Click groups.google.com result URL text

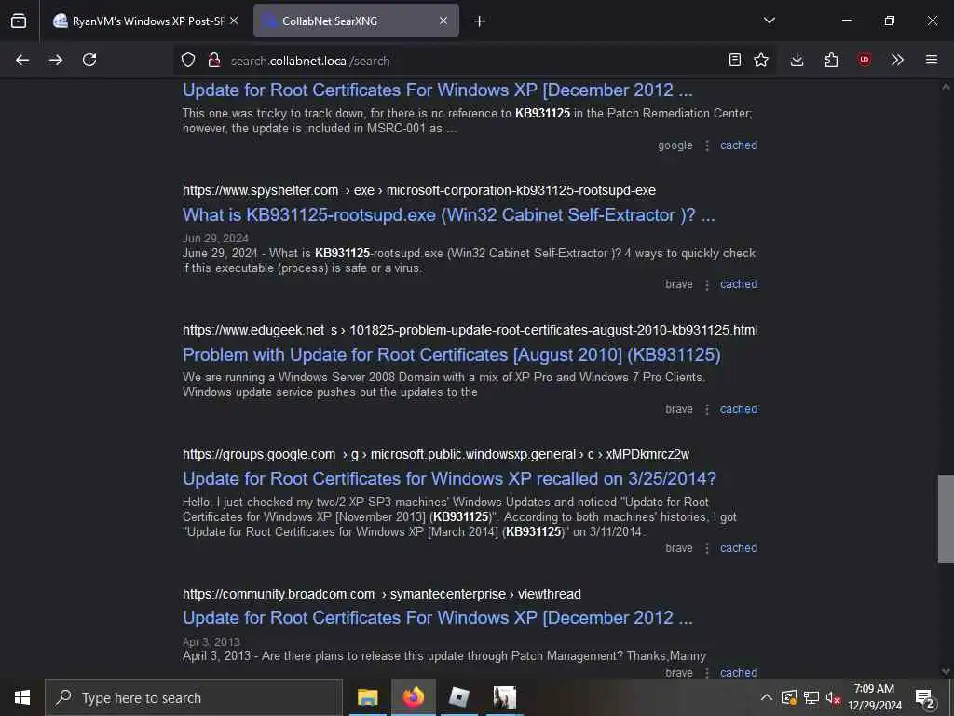point(436,455)
